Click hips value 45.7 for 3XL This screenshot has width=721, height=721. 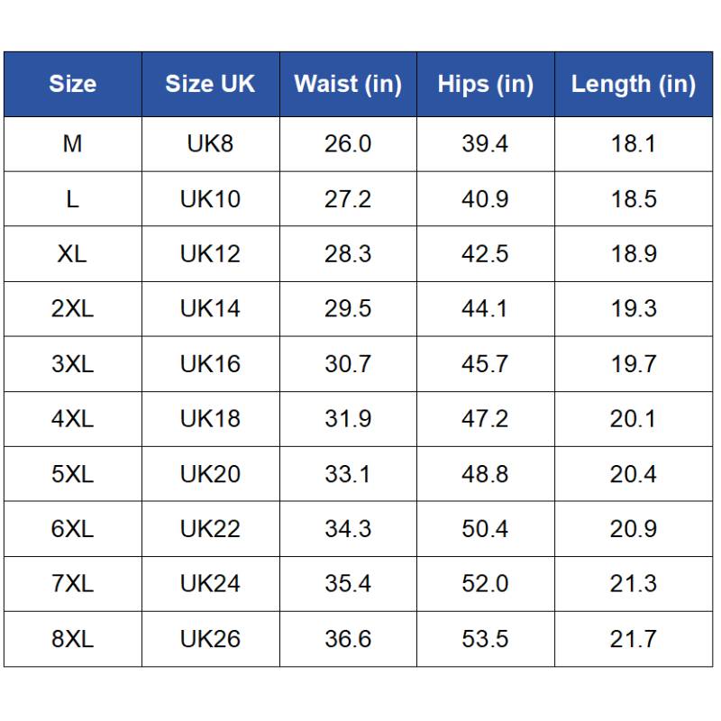coord(486,364)
